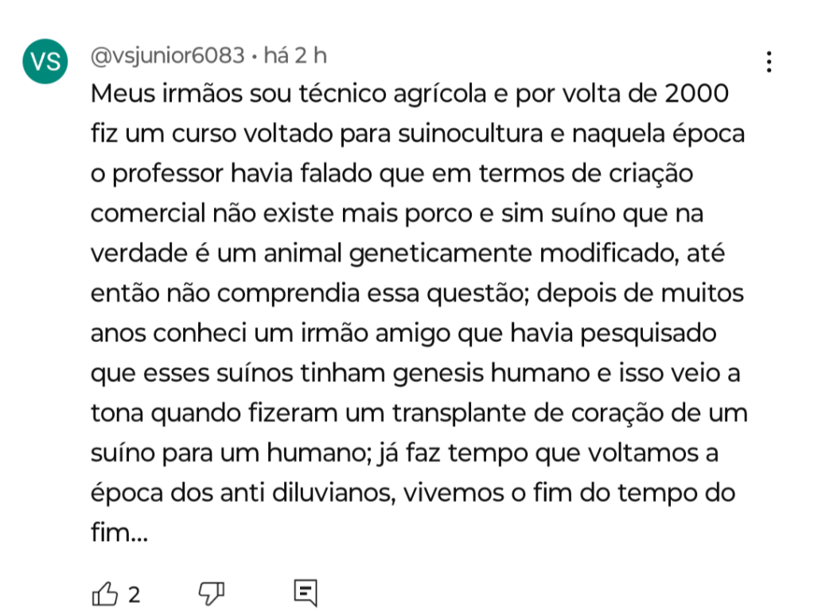
Task: Like the comment with thumbs-up icon
Action: click(x=106, y=593)
